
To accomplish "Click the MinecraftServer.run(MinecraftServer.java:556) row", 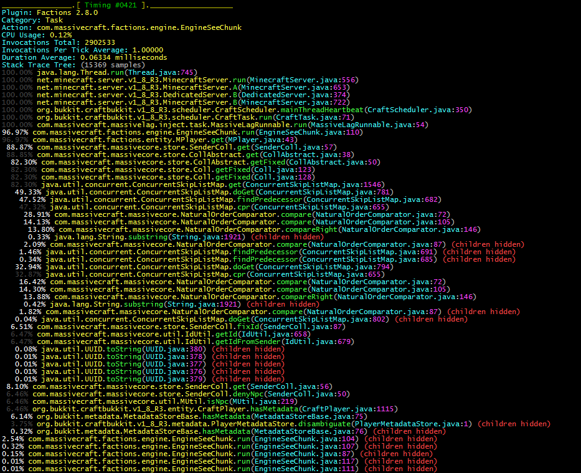I will tap(181, 80).
